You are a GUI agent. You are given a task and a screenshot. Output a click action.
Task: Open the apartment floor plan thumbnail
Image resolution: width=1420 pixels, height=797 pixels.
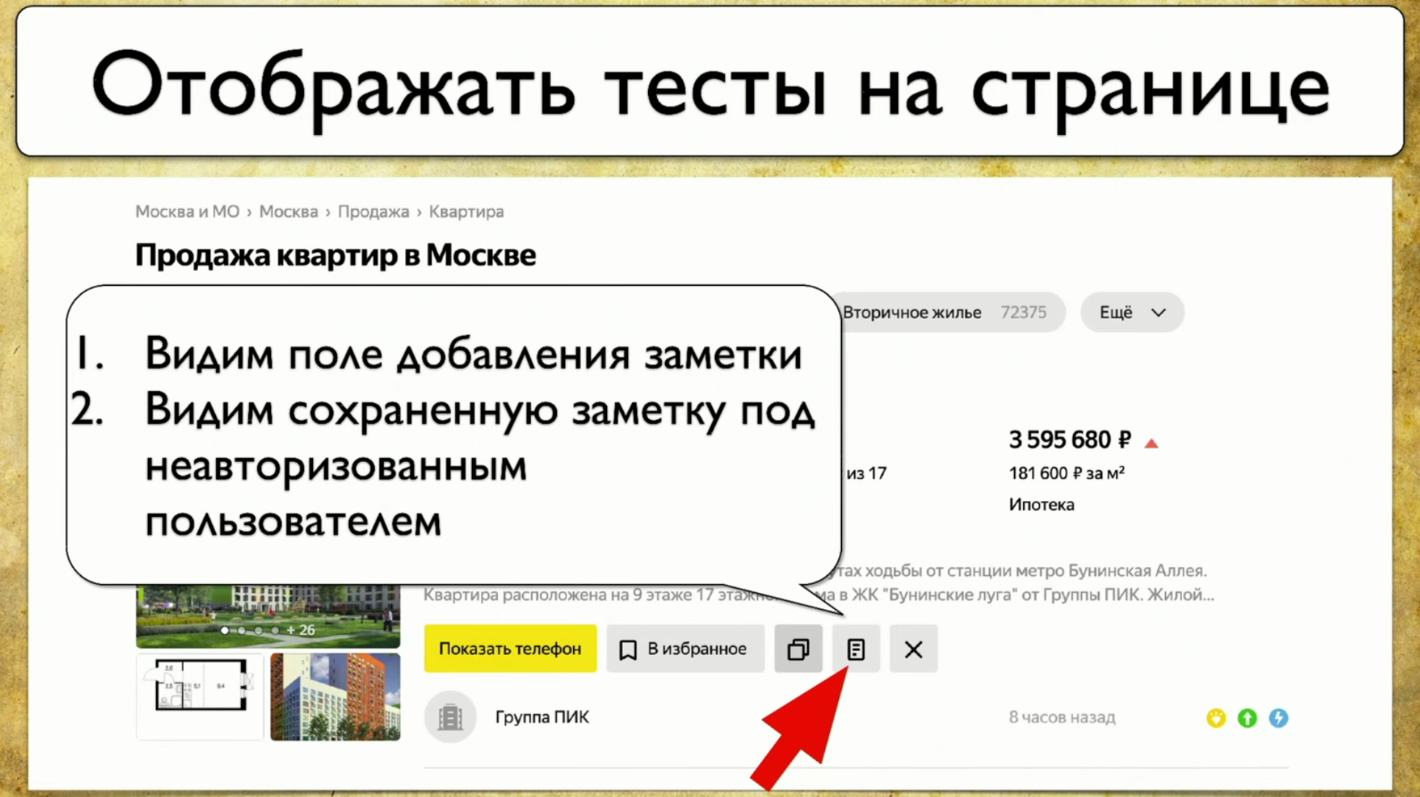point(199,695)
